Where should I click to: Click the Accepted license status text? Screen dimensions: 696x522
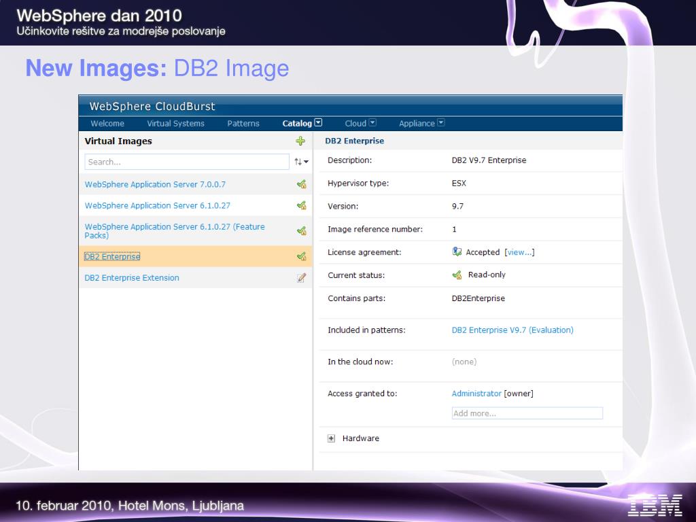point(483,252)
